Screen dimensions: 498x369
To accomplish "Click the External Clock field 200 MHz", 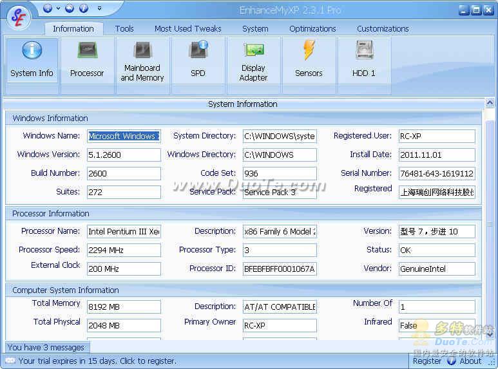I will click(124, 269).
